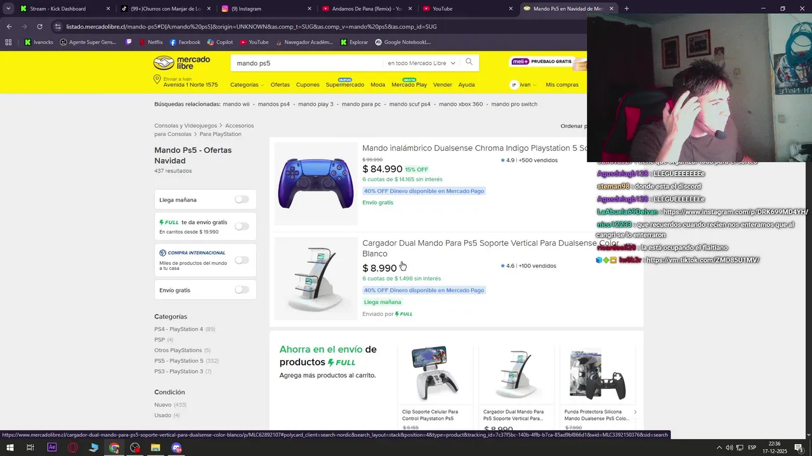Image resolution: width=812 pixels, height=456 pixels.
Task: Open the new tab plus button
Action: [x=627, y=9]
